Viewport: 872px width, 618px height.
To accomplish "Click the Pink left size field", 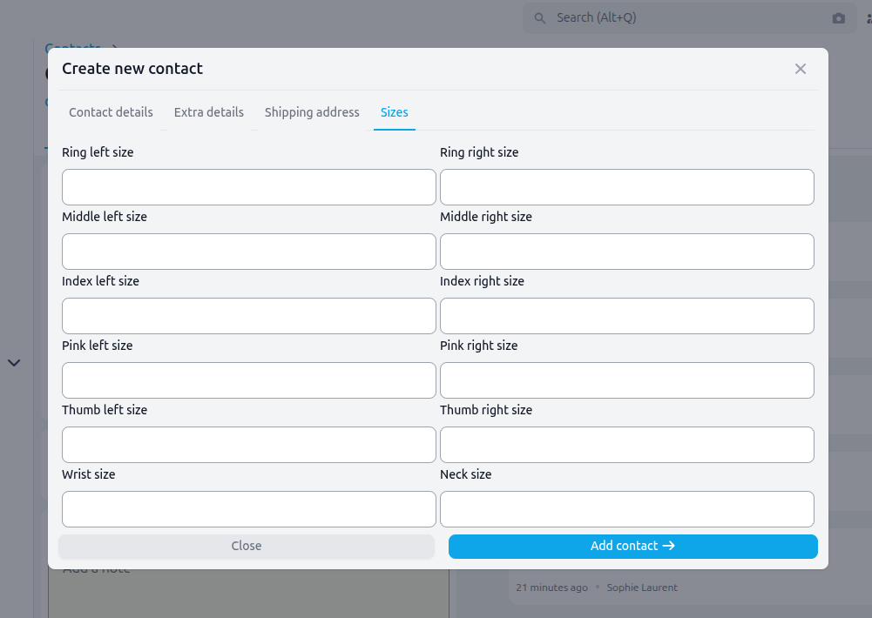I will point(248,380).
